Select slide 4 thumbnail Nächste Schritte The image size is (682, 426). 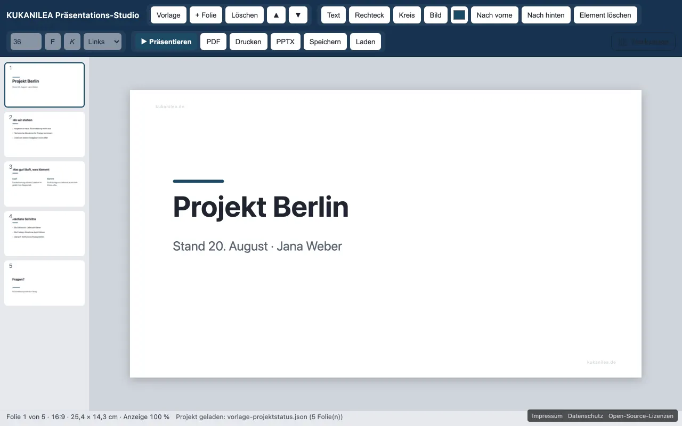[44, 233]
